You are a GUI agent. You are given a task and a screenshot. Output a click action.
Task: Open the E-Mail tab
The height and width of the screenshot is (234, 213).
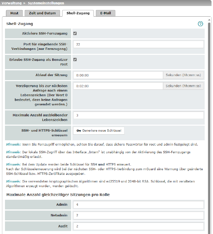coord(106,13)
